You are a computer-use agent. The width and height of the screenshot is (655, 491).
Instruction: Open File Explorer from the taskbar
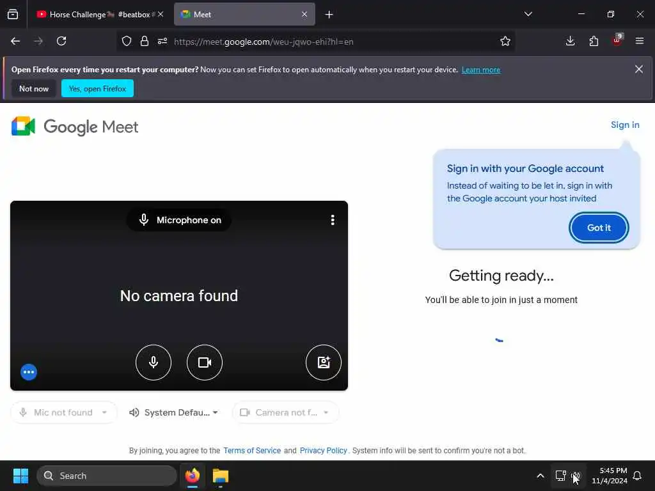[x=220, y=476]
